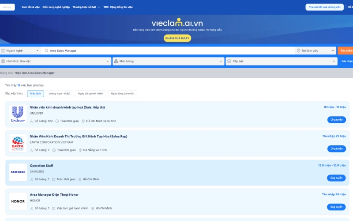Open 'Xem tất cả việc' menu item

click(30, 7)
